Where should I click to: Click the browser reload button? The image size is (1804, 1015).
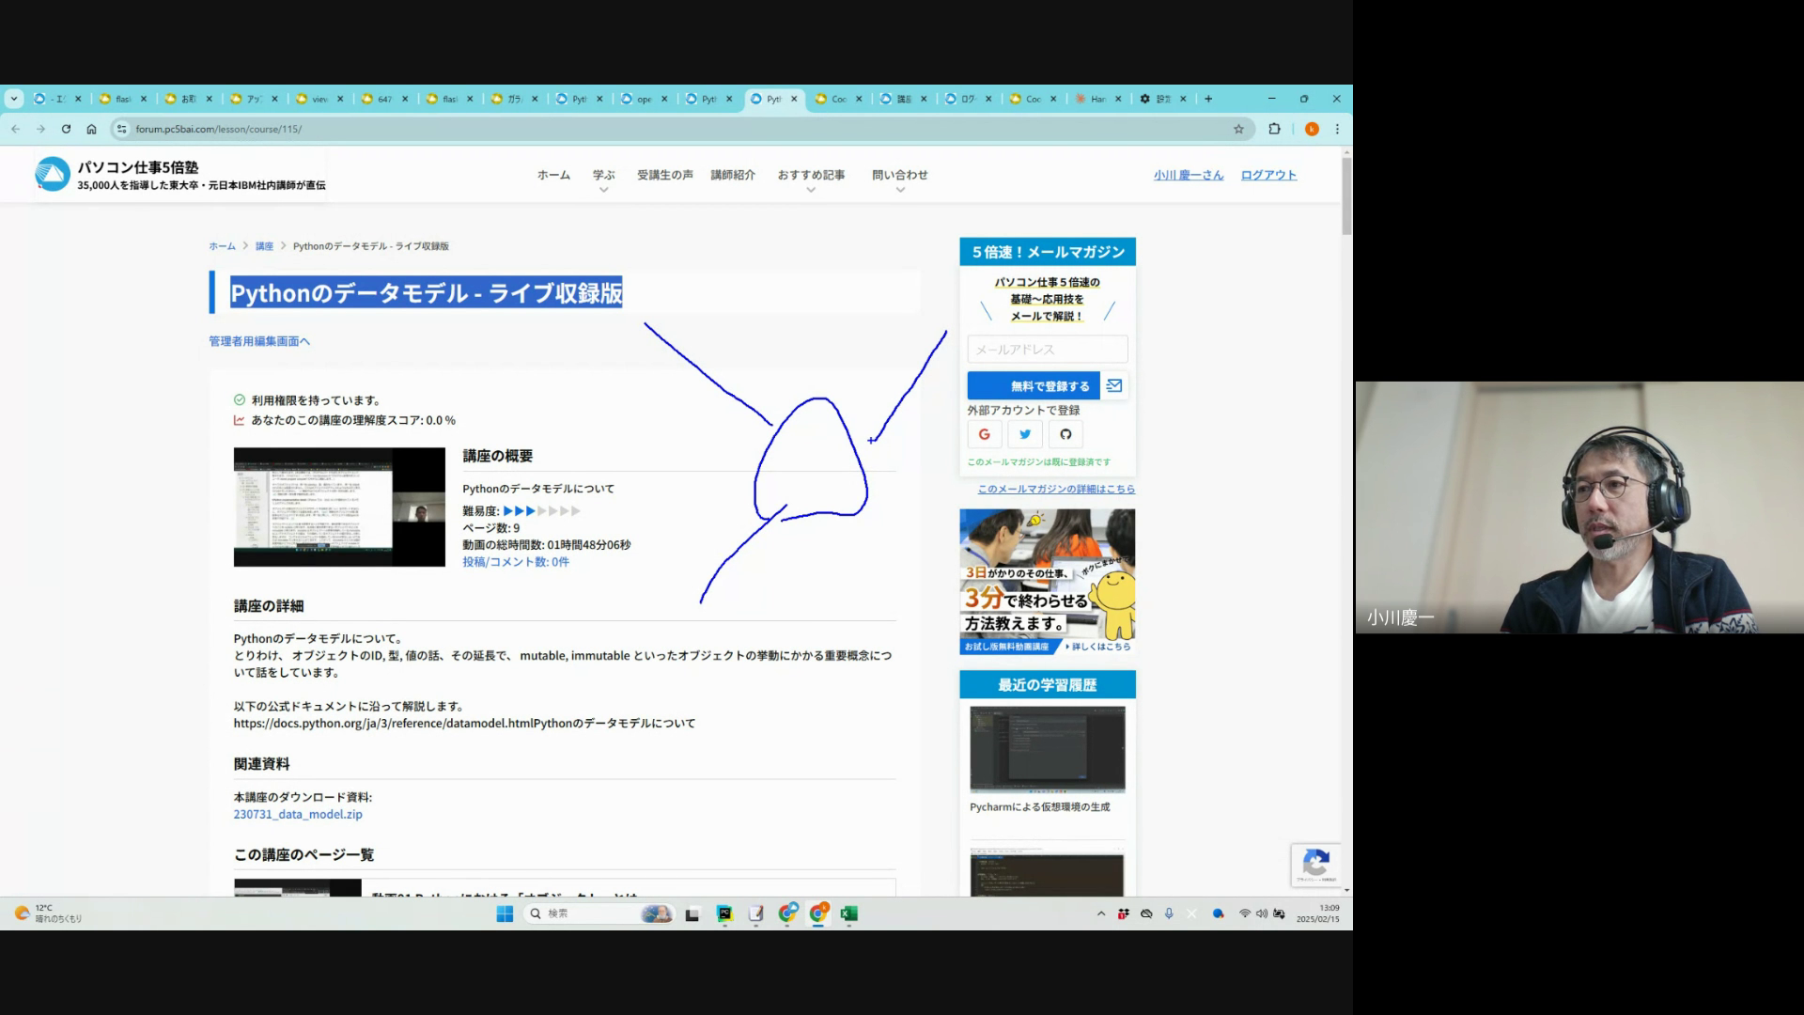(66, 129)
